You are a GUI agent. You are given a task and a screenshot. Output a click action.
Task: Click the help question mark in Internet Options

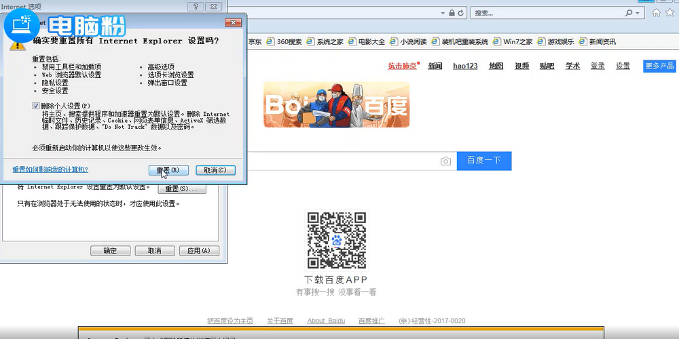tap(196, 7)
